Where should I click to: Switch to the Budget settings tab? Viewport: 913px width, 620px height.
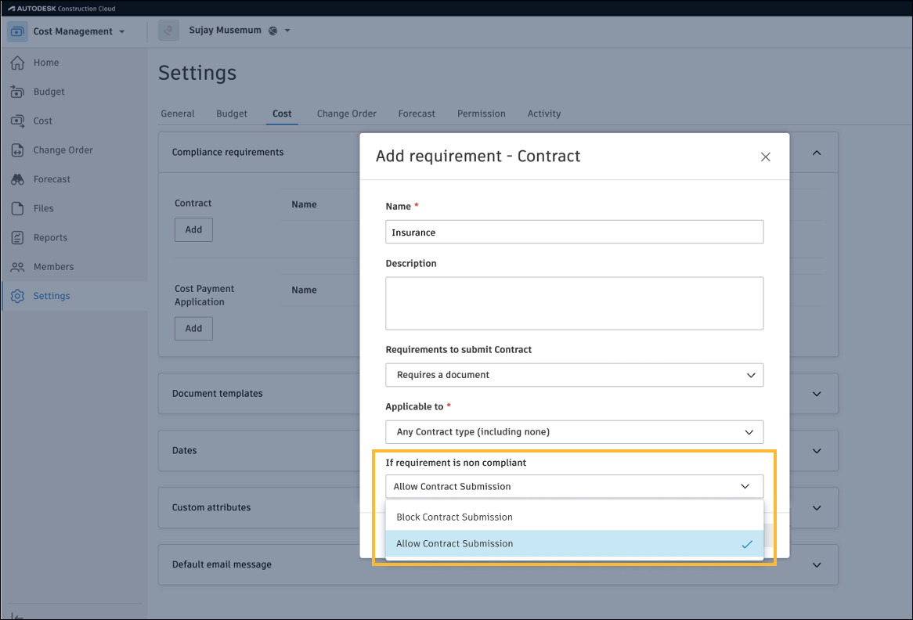coord(232,114)
